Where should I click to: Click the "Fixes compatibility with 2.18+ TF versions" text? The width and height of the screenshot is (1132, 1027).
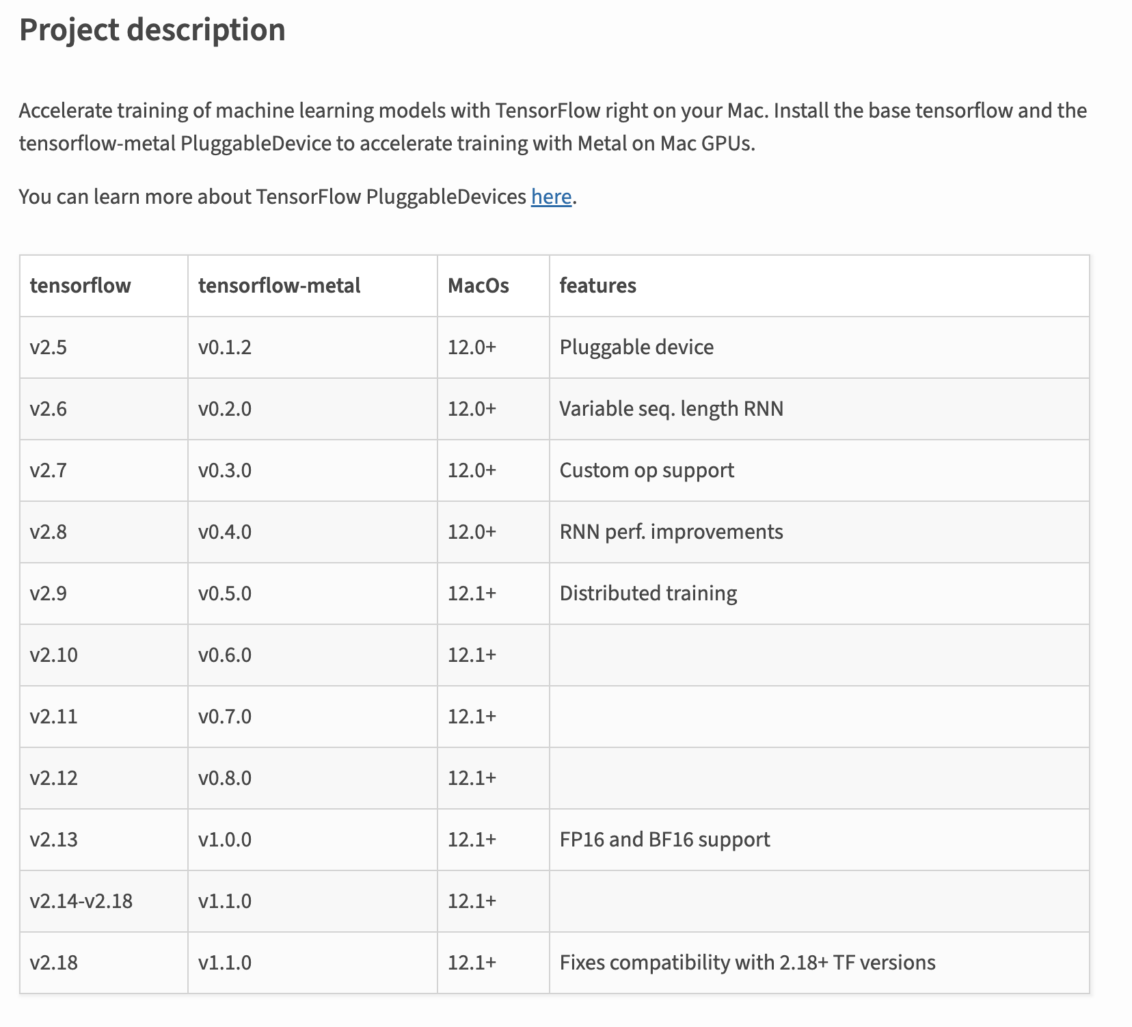tap(747, 963)
